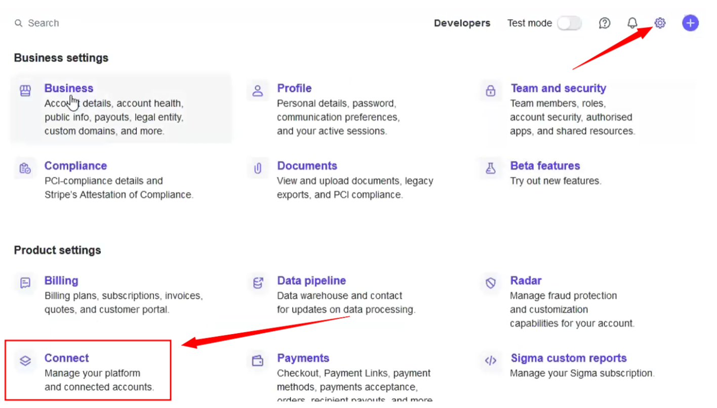Click the Sigma custom reports code icon

[491, 360]
